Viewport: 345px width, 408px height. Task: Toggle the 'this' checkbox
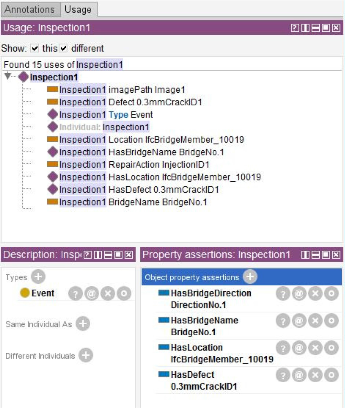tap(35, 48)
